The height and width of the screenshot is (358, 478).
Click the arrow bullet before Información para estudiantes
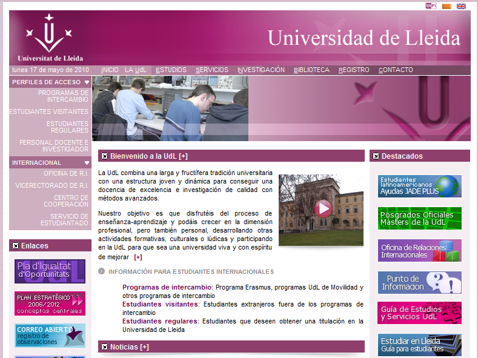(x=102, y=271)
